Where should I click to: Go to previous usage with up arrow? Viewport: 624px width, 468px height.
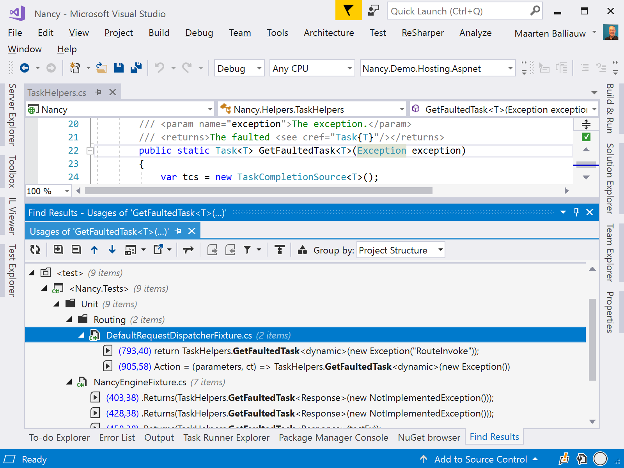(94, 250)
